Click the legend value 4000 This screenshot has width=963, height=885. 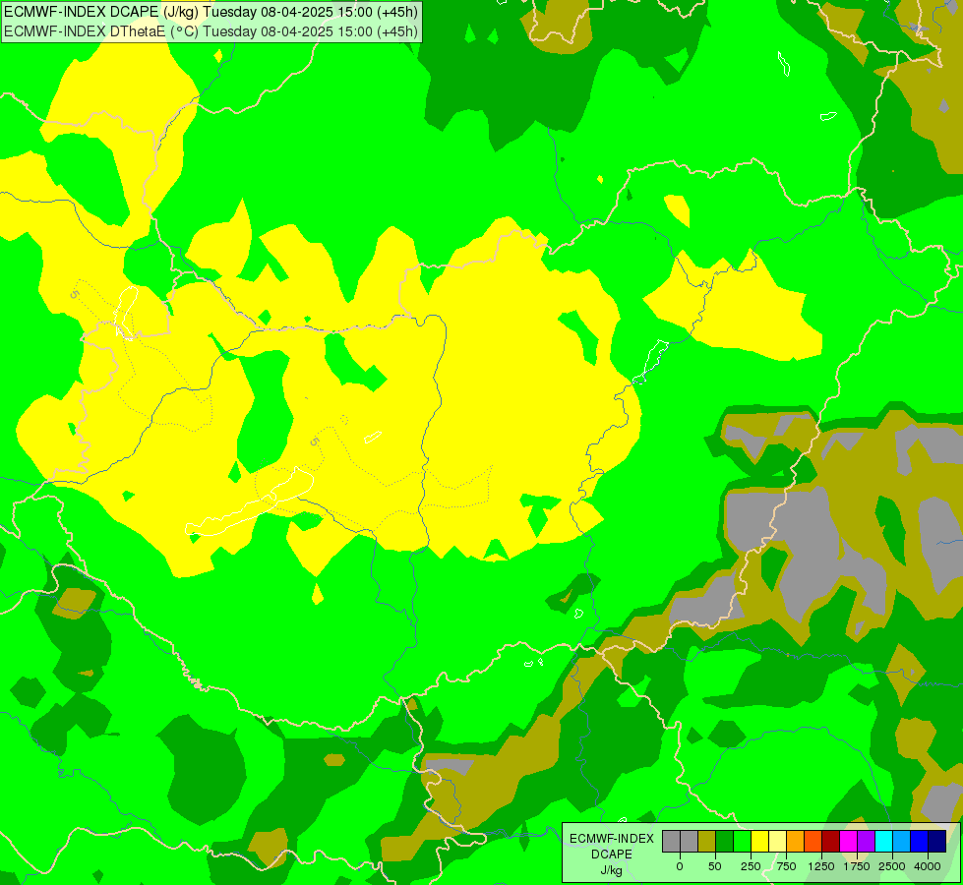(928, 866)
